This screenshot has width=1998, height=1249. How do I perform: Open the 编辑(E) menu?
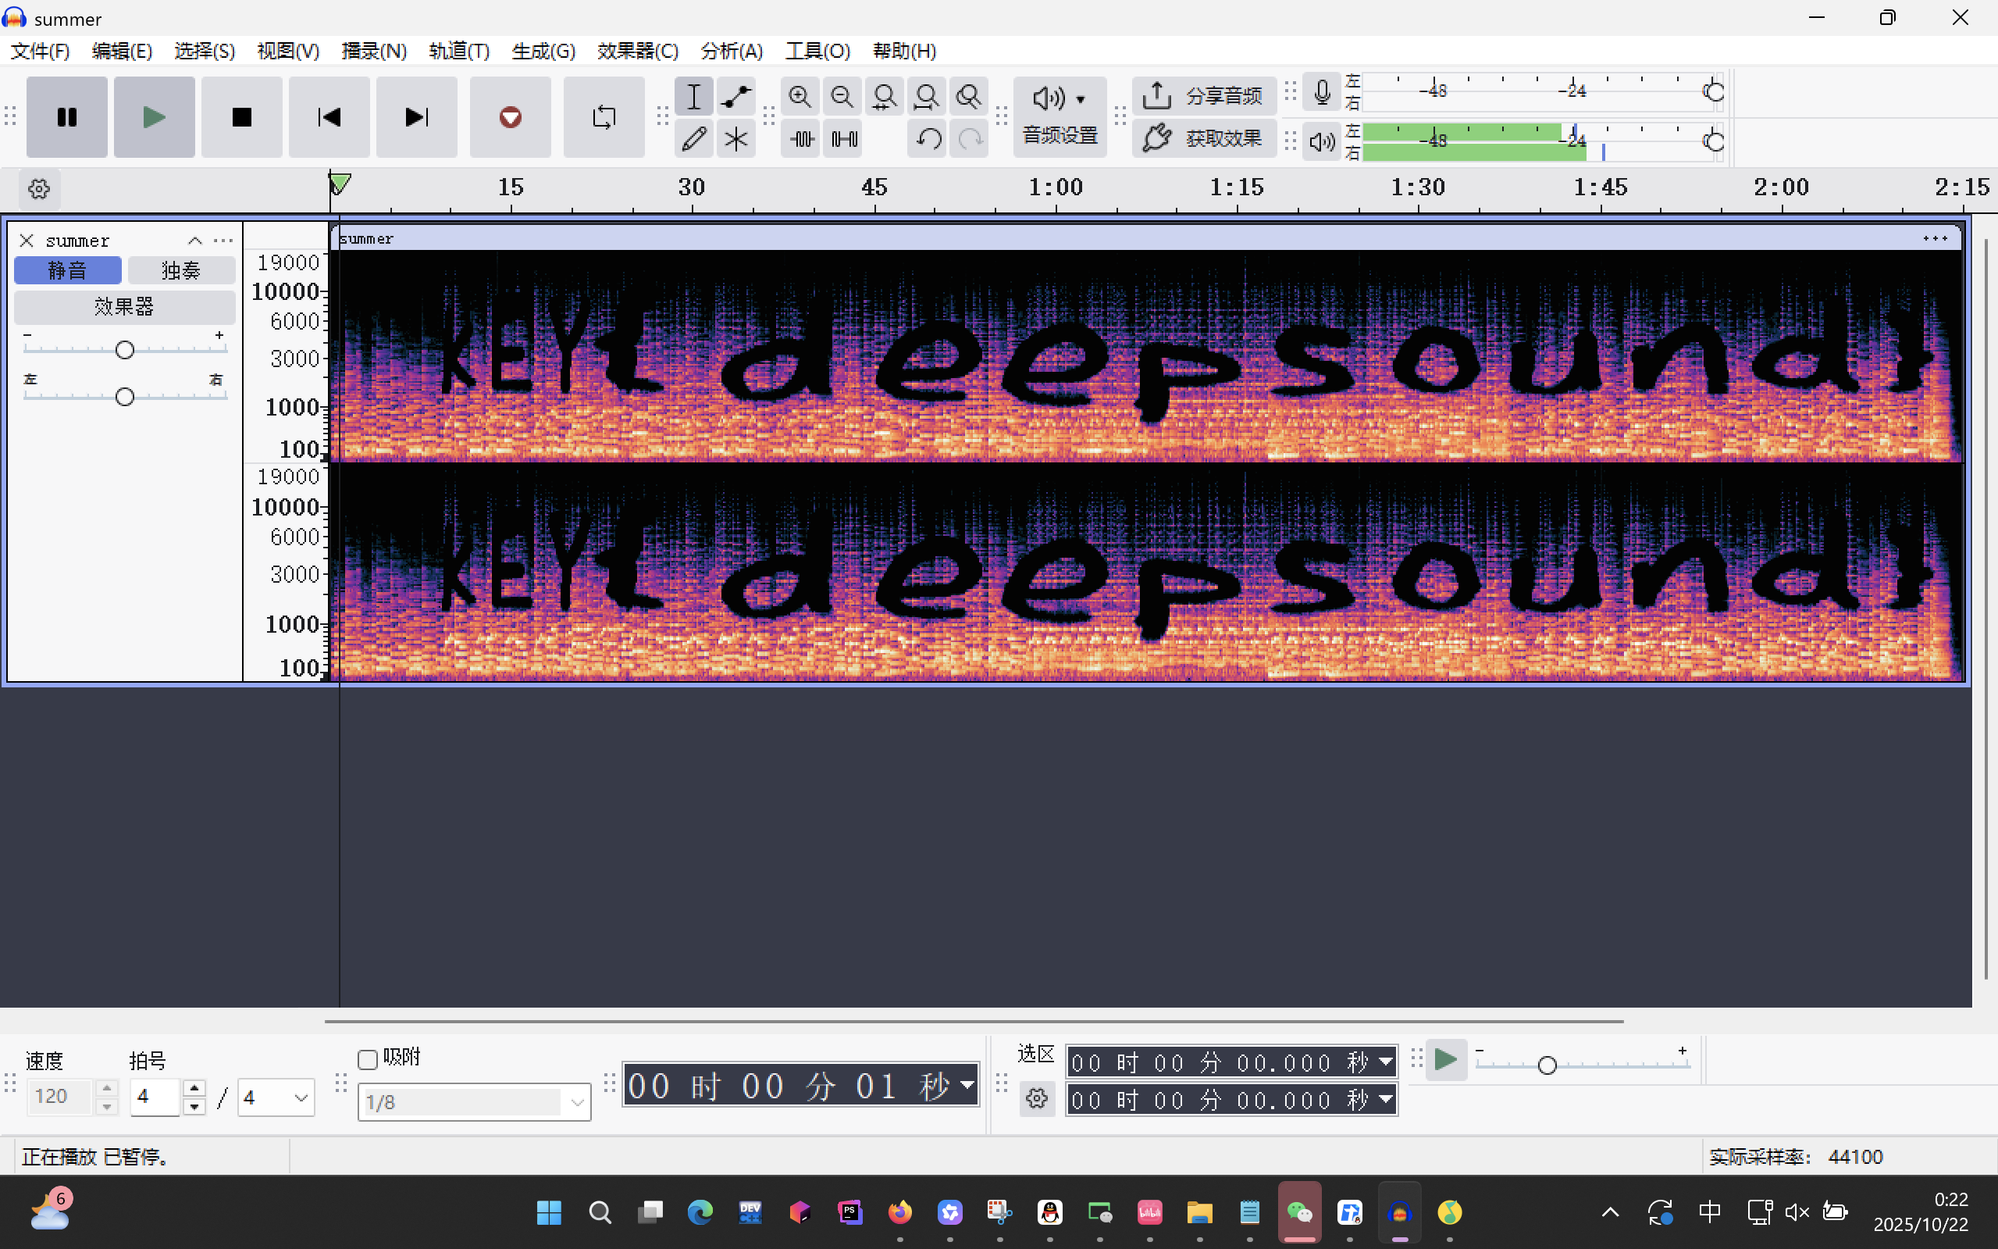[x=123, y=52]
